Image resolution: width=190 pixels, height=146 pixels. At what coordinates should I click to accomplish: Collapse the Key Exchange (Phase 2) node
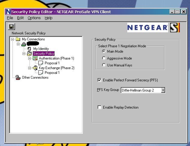pyautogui.click(x=29, y=68)
